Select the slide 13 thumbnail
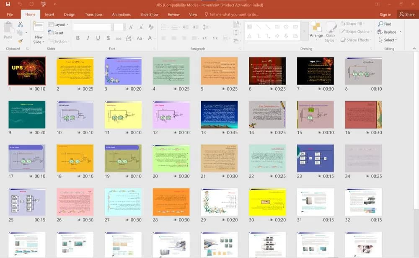The image size is (419, 258). pos(219,115)
